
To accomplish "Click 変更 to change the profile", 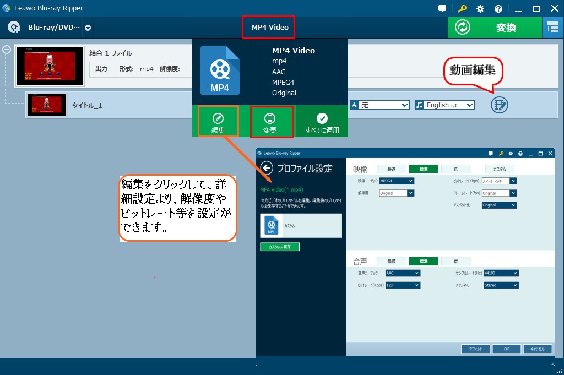I will pos(269,122).
